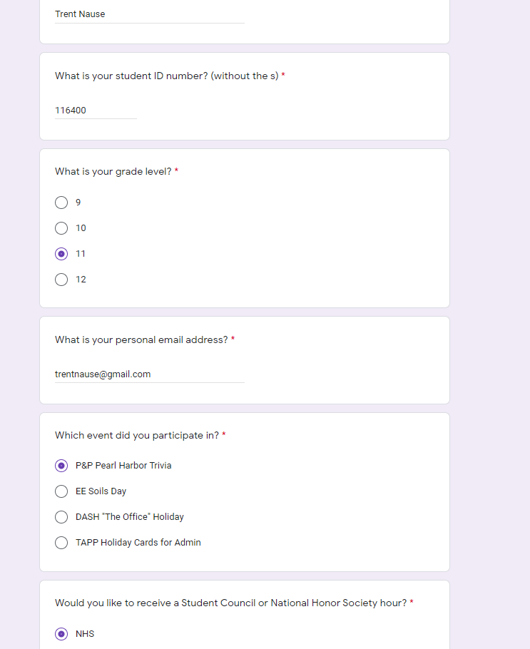The image size is (530, 649).
Task: Pick grade level 12 radio button
Action: point(61,280)
